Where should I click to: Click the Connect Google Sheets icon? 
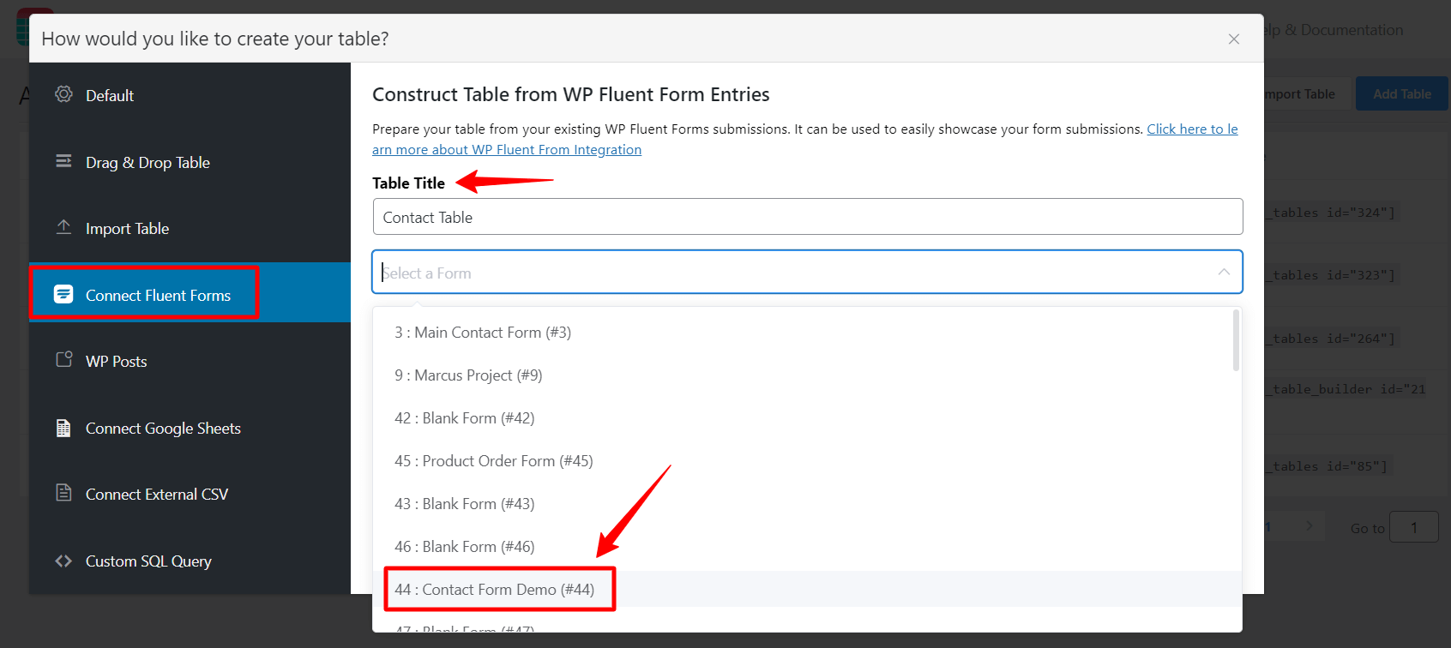pyautogui.click(x=63, y=428)
